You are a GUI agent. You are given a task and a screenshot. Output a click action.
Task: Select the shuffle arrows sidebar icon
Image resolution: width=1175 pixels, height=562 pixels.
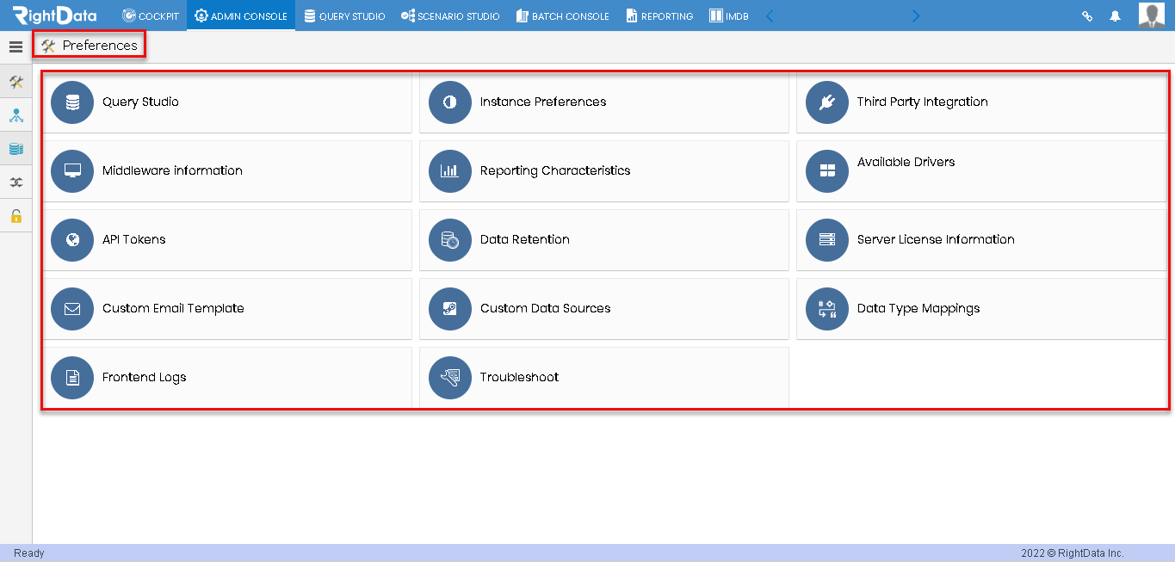coord(15,182)
